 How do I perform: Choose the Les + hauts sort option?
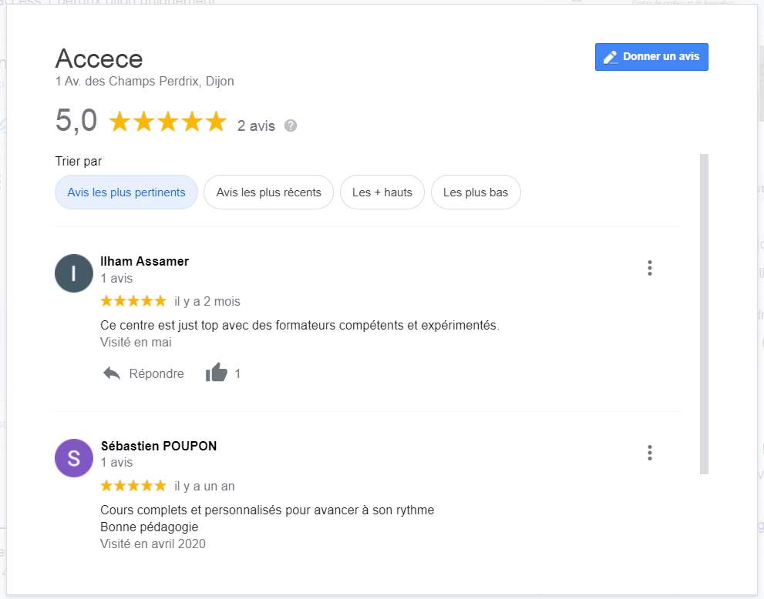tap(382, 192)
